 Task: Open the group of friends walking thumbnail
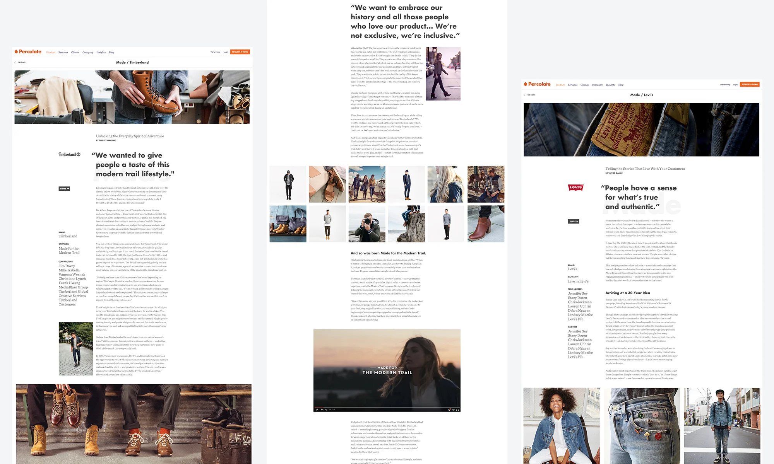tap(367, 184)
